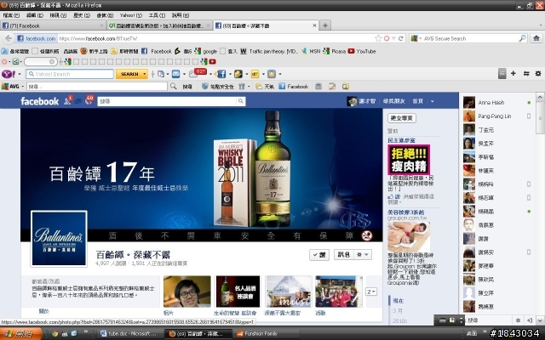
Task: Click AVG toolbar search magnifier icon
Action: tap(174, 87)
